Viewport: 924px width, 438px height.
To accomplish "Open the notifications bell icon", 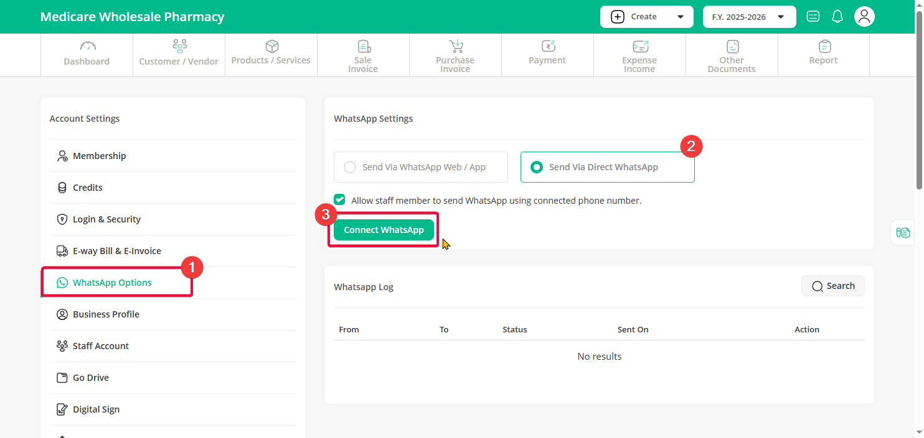I will [x=837, y=17].
